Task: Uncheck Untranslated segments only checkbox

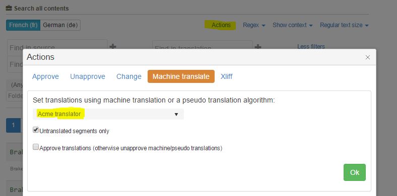Action: coord(36,130)
